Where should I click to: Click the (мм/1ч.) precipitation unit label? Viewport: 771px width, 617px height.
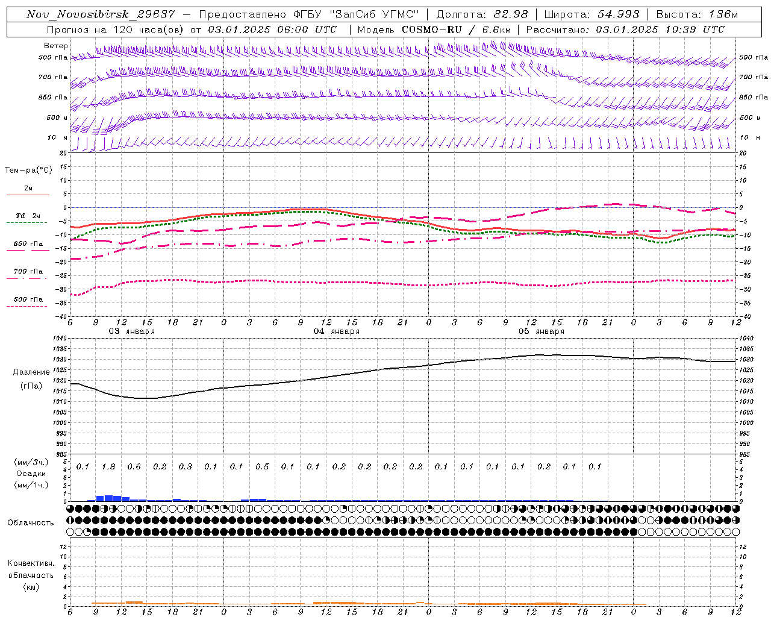pos(31,485)
